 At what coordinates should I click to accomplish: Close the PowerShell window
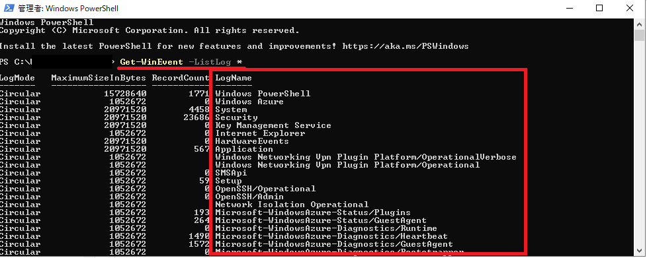click(x=630, y=8)
